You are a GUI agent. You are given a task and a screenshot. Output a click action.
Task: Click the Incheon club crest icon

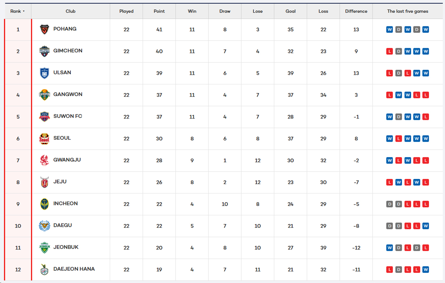[44, 204]
